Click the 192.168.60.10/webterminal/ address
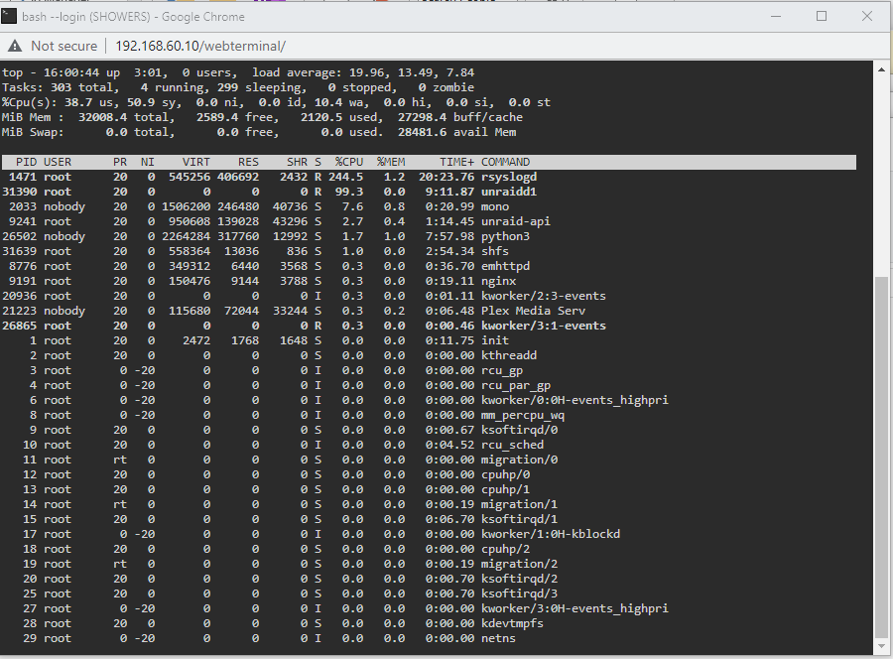 [x=200, y=46]
